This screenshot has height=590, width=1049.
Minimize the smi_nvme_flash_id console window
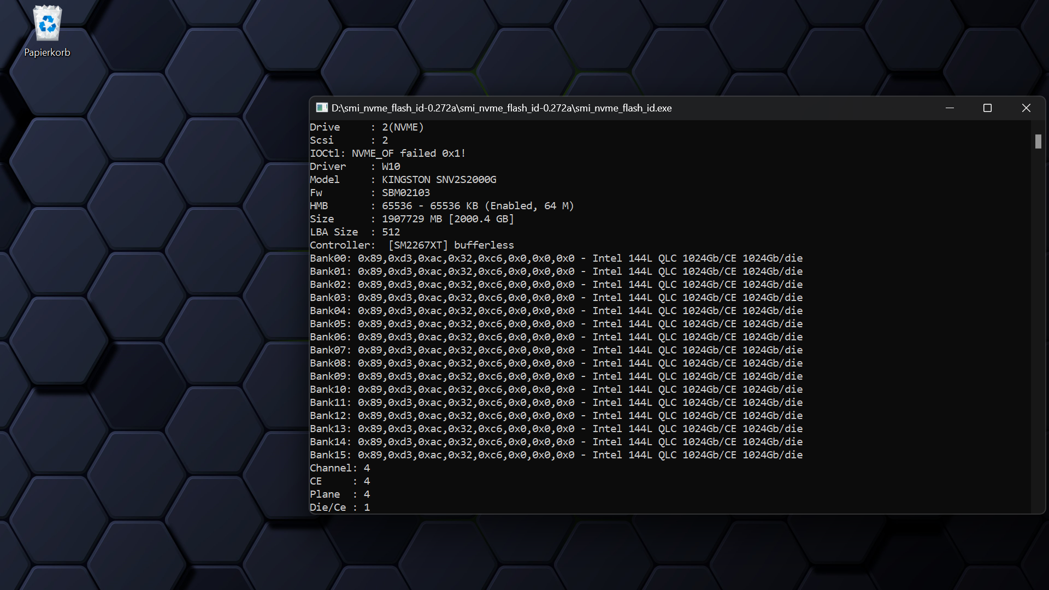[x=950, y=108]
